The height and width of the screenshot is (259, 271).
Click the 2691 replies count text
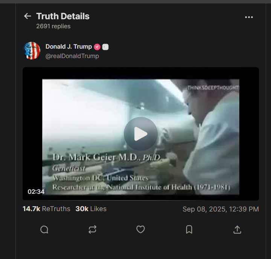(x=53, y=26)
